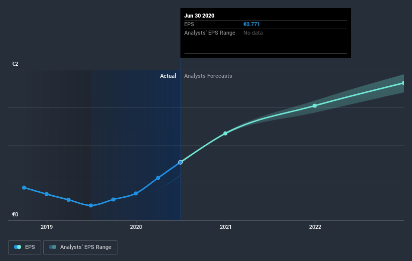Click the 2022 forecast EPS data point

pyautogui.click(x=315, y=106)
